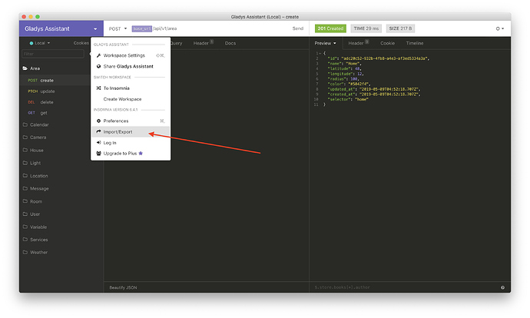
Task: Click the shuffle icon beside To Insomnia
Action: 98,88
